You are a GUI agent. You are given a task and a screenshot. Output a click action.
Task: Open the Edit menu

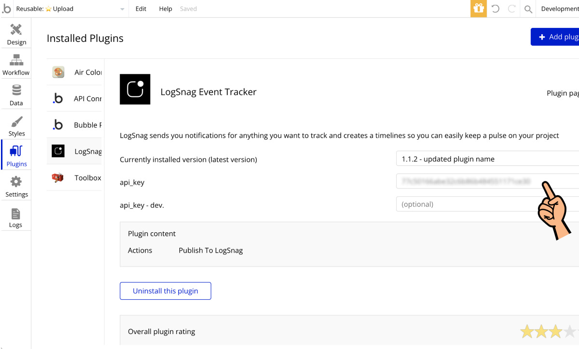(141, 9)
